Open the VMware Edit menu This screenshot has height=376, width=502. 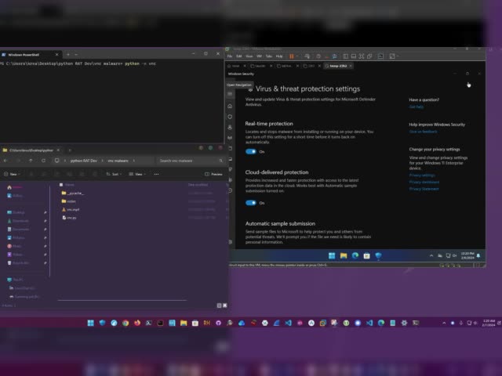(239, 56)
